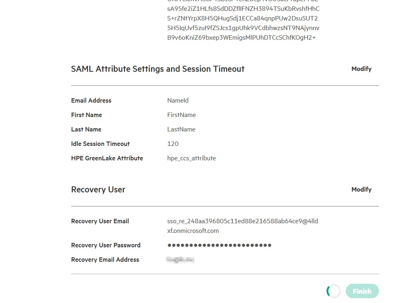Click the blurred recovery email address value
Image resolution: width=393 pixels, height=303 pixels.
[180, 260]
